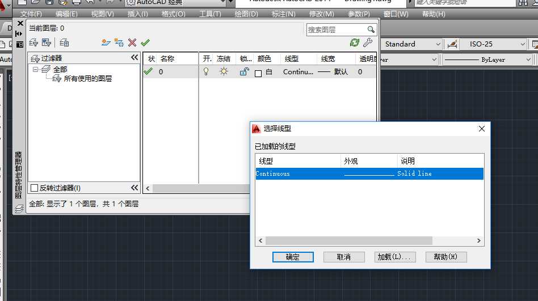The height and width of the screenshot is (301, 538).
Task: Click the 默认 lineweight cell of layer 0
Action: [x=333, y=71]
